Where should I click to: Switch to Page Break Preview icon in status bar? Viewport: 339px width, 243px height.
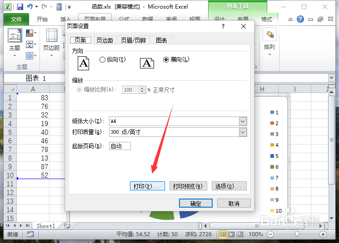pos(240,234)
